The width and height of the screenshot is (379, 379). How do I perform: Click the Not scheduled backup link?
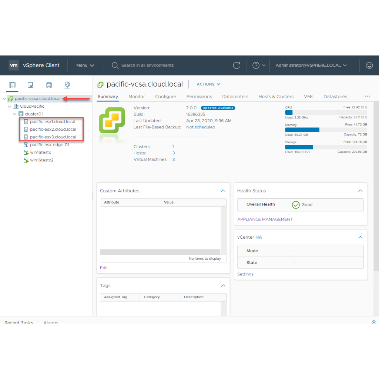pos(200,127)
